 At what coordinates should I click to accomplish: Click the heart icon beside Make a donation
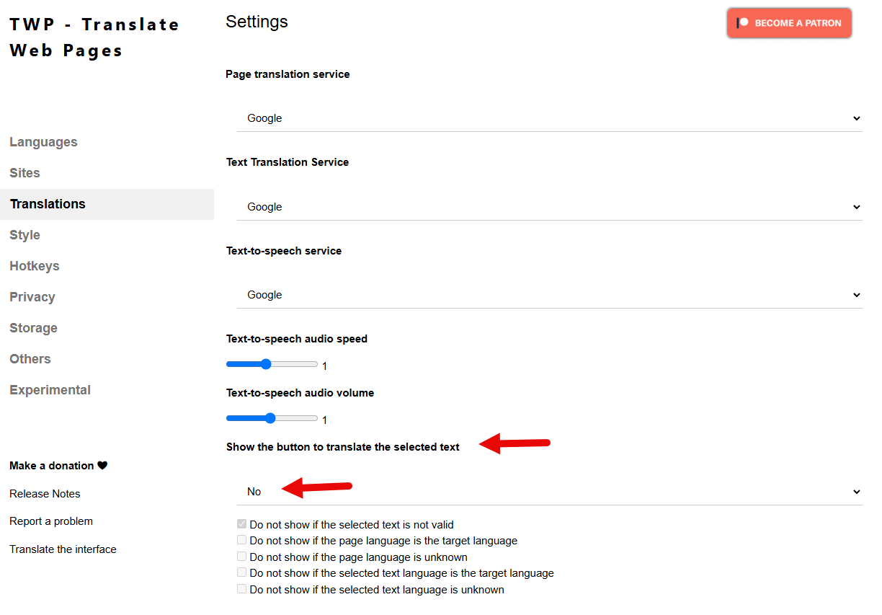[102, 466]
